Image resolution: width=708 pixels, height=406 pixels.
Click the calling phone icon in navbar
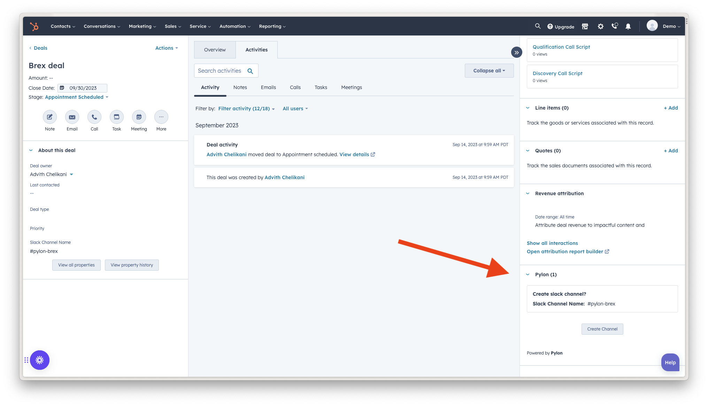click(615, 26)
